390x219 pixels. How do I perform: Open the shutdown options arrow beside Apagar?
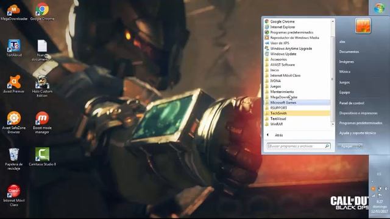[360, 146]
